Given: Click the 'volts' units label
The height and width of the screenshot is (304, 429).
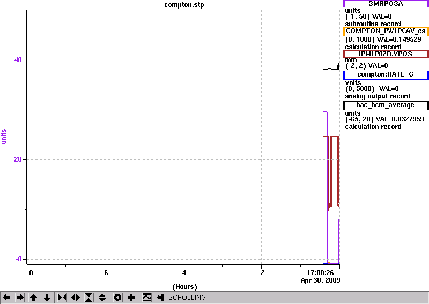Looking at the screenshot, I should [x=353, y=83].
